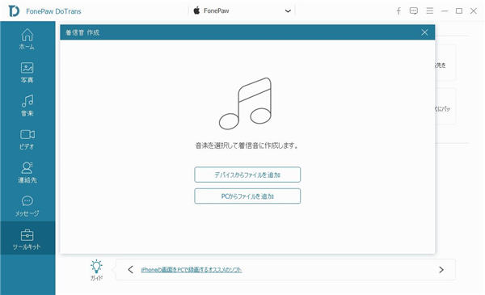
Task: Show previous guide tip with left arrow
Action: (130, 270)
